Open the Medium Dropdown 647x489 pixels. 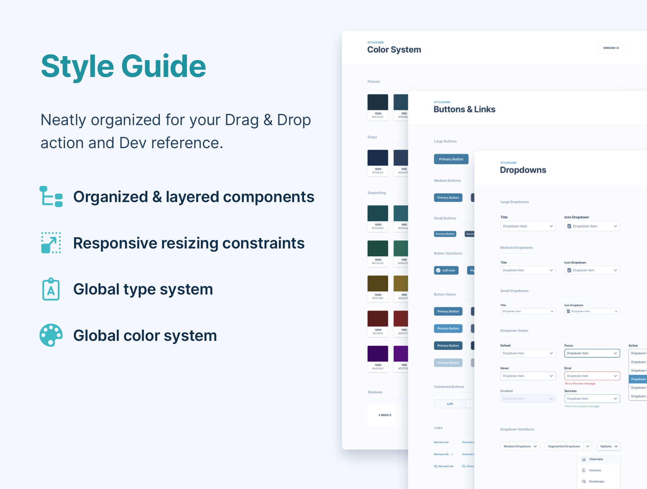[520, 446]
